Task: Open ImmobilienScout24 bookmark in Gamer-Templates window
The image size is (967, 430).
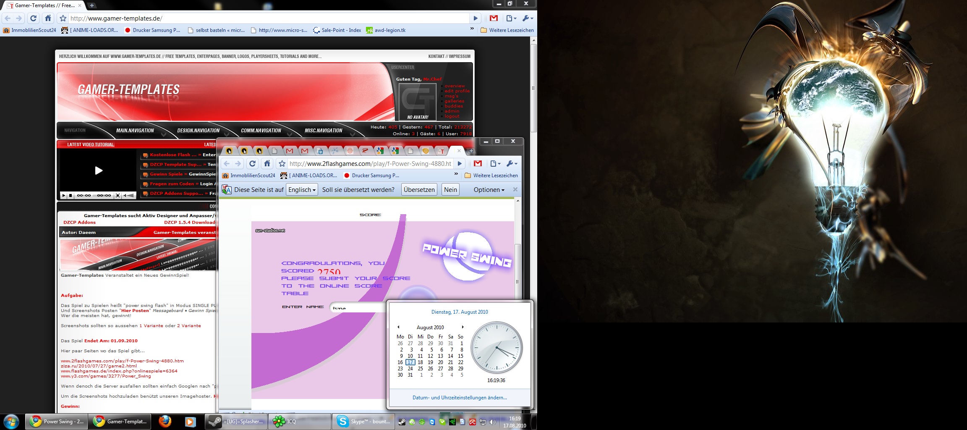Action: point(29,30)
